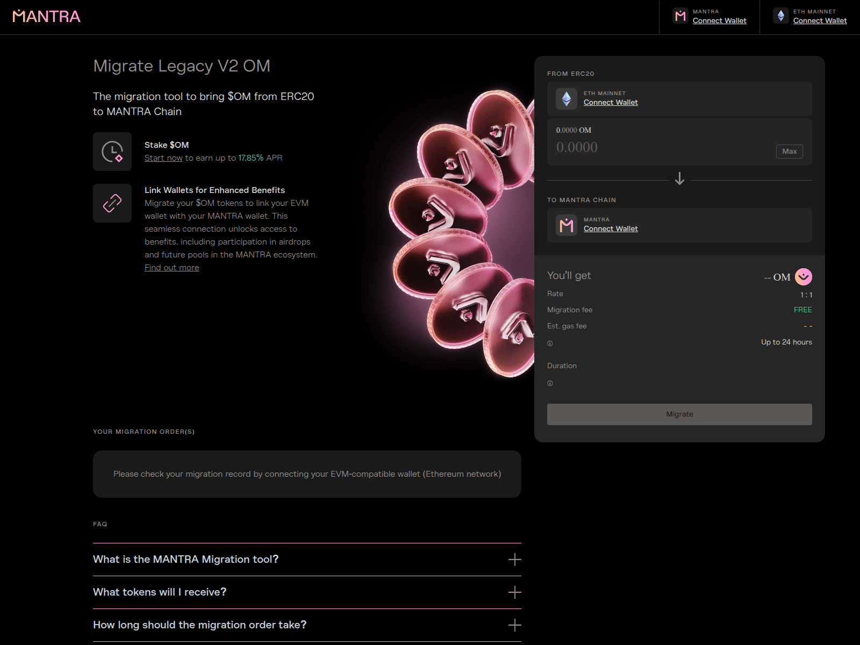Click the info icon next to 'Up to 24 hours'

pyautogui.click(x=550, y=343)
